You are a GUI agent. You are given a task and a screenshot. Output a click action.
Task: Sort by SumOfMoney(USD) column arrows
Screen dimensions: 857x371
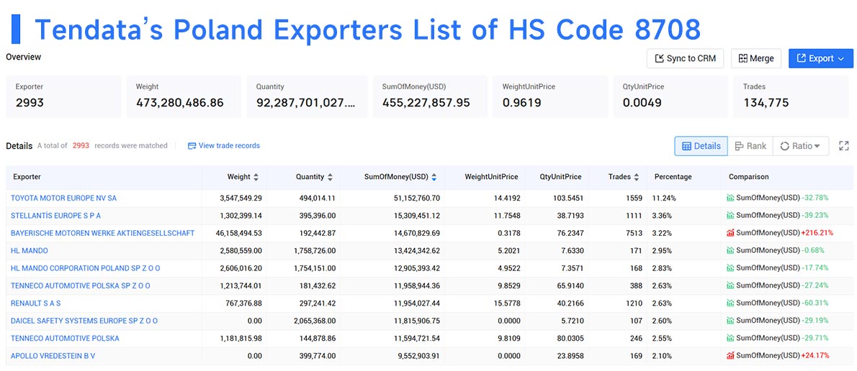pyautogui.click(x=434, y=178)
